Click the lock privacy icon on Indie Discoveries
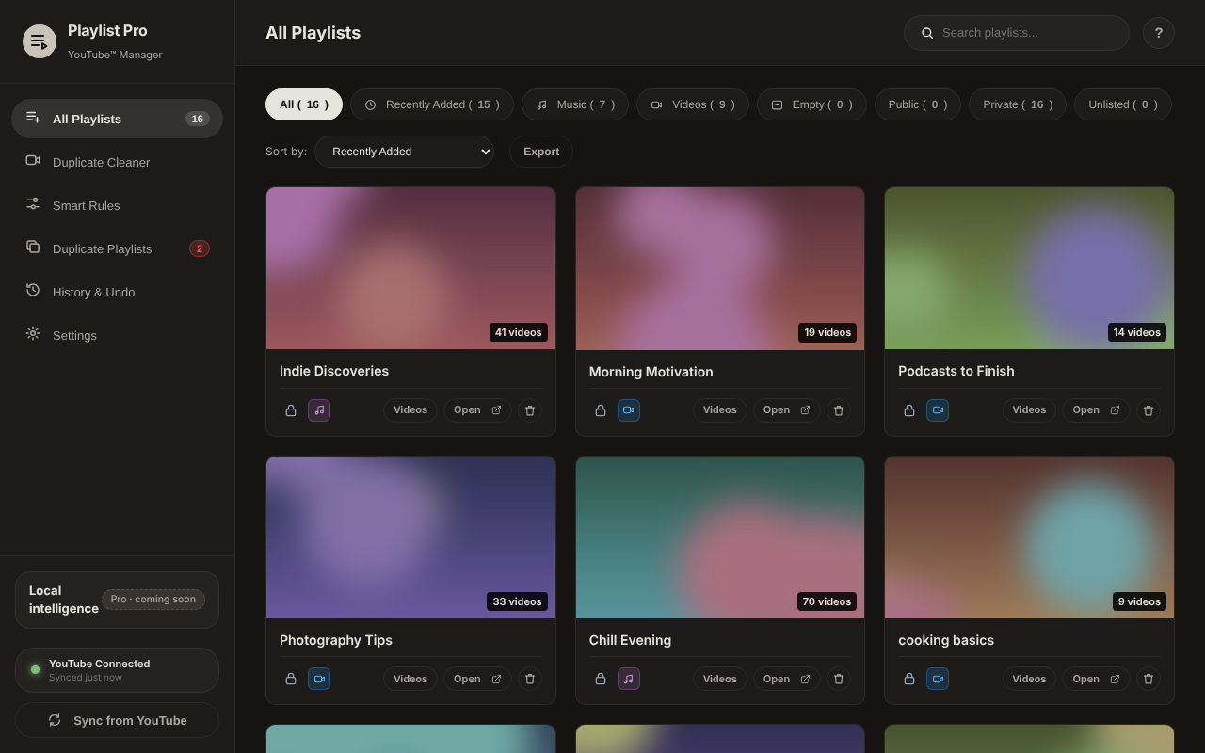This screenshot has width=1205, height=753. (291, 410)
